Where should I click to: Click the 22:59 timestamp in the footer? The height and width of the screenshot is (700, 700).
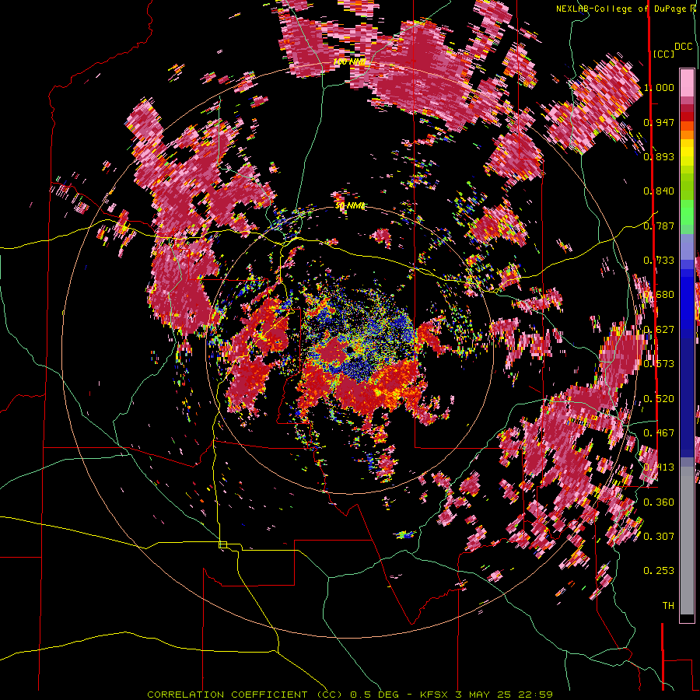click(x=535, y=695)
